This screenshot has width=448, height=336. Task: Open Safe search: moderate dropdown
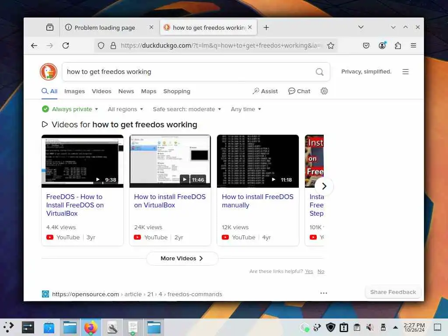[x=187, y=109]
